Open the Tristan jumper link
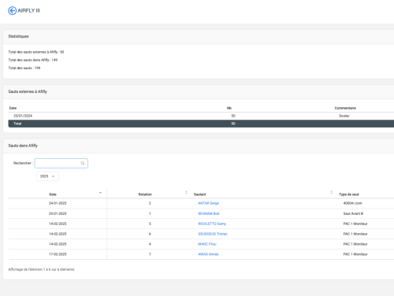394x296 pixels. (x=213, y=234)
